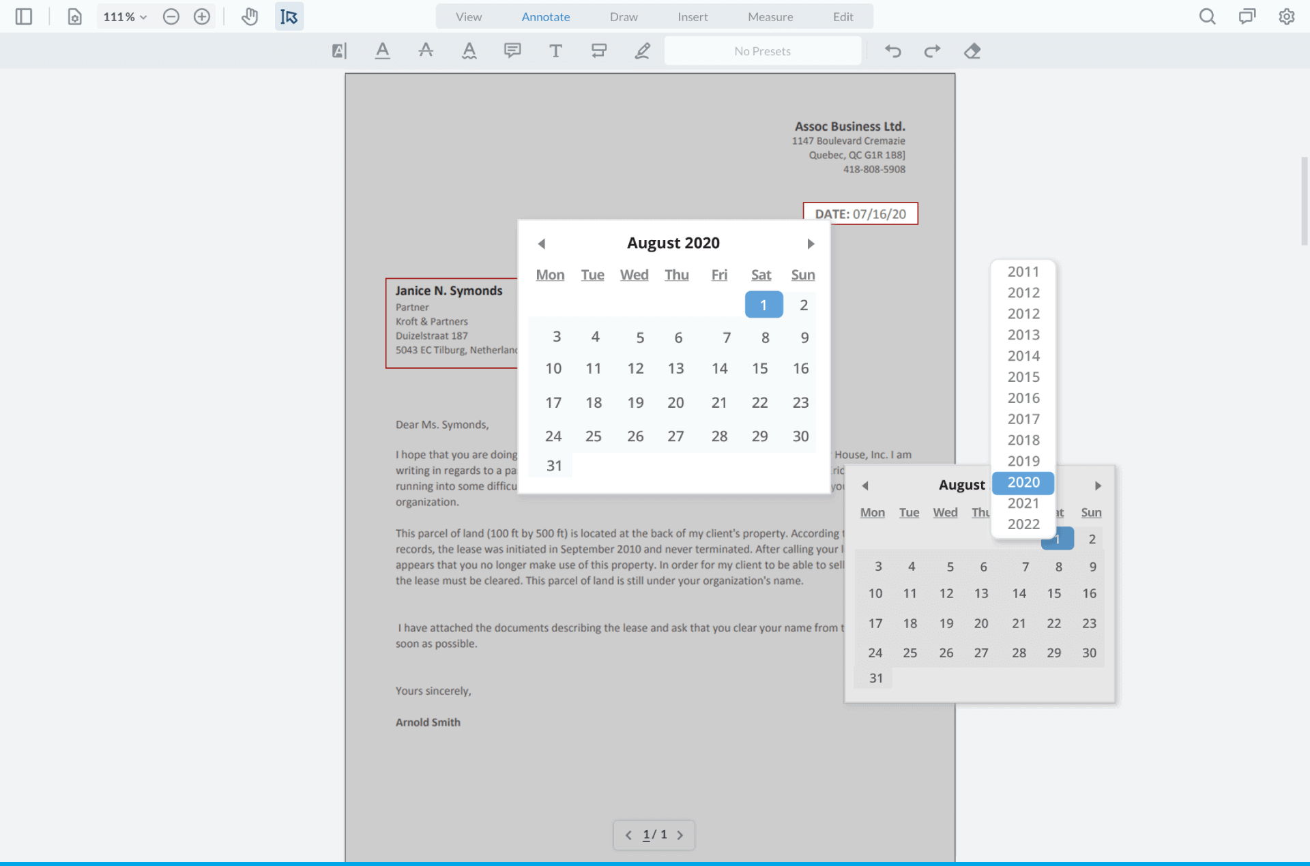Select the free text tool
Image resolution: width=1310 pixels, height=866 pixels.
pyautogui.click(x=555, y=50)
